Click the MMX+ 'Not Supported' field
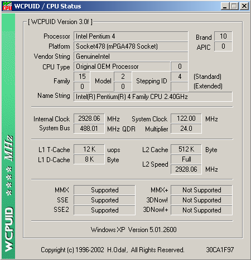This screenshot has height=260, width=251. pos(201,190)
